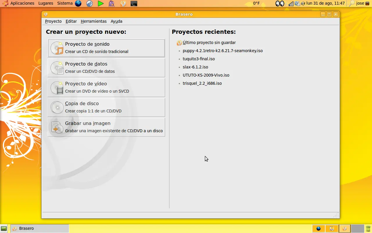Image resolution: width=372 pixels, height=233 pixels.
Task: Start a Proyecto de vídeo
Action: pyautogui.click(x=106, y=88)
